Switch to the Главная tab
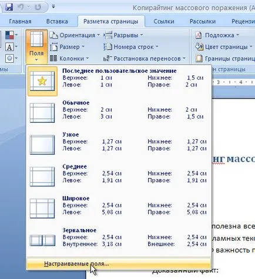The width and height of the screenshot is (255, 279). point(20,21)
